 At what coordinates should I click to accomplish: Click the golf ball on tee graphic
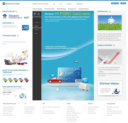coord(58,90)
